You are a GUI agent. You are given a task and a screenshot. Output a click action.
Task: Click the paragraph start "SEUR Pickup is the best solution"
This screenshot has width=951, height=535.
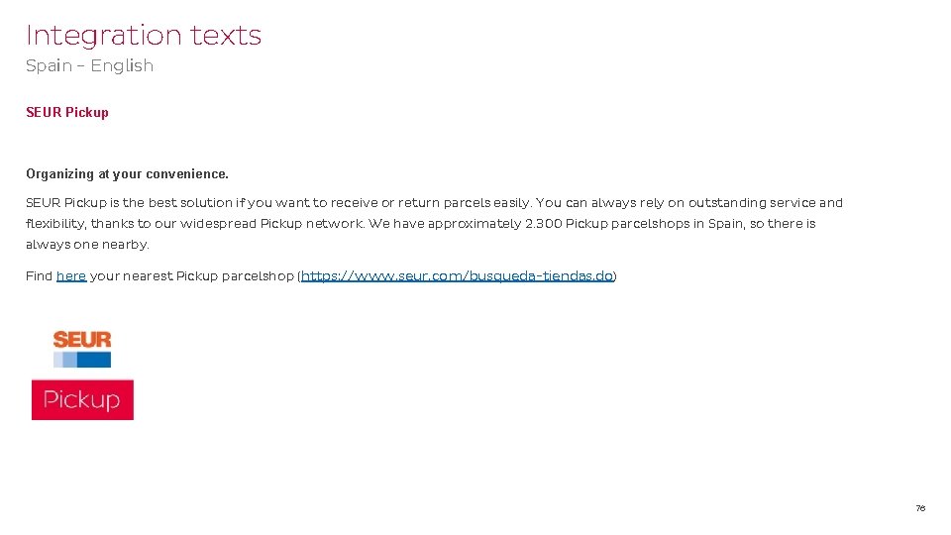(x=129, y=203)
